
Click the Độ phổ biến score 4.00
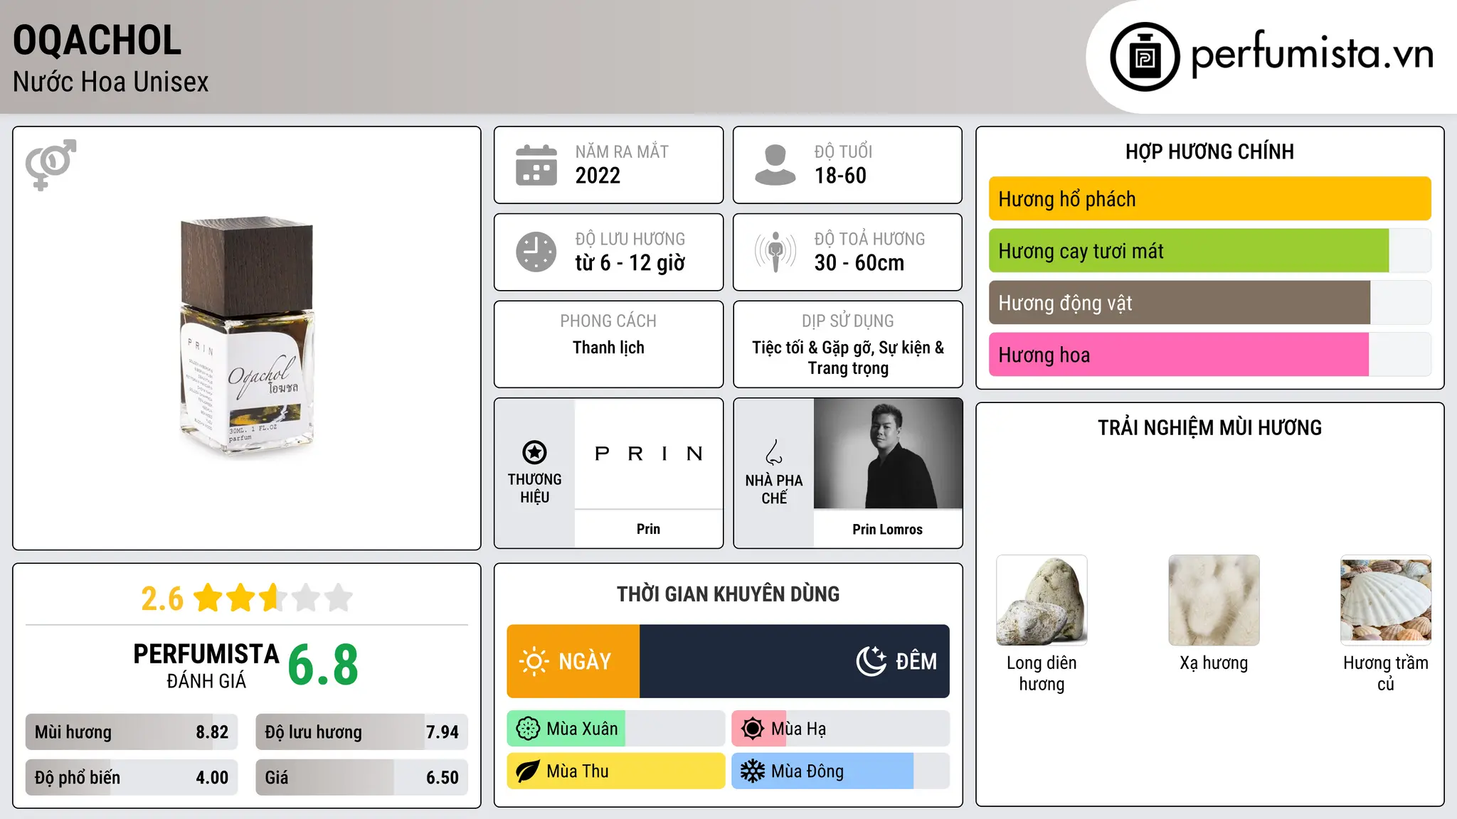coord(212,778)
